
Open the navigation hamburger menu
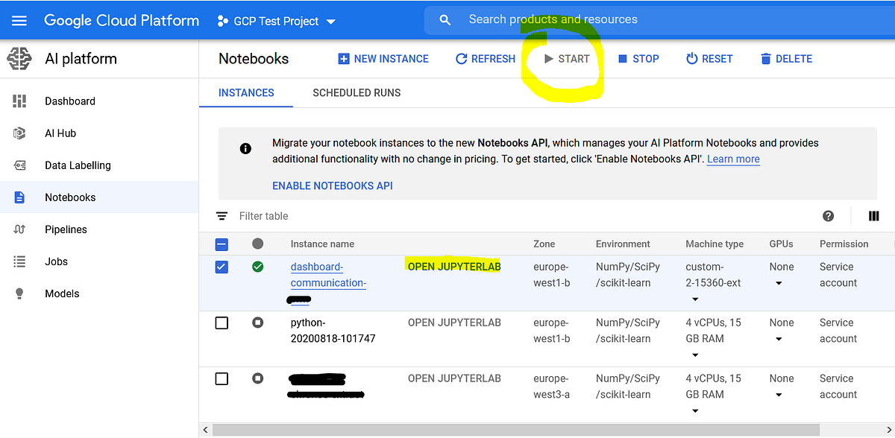click(19, 19)
